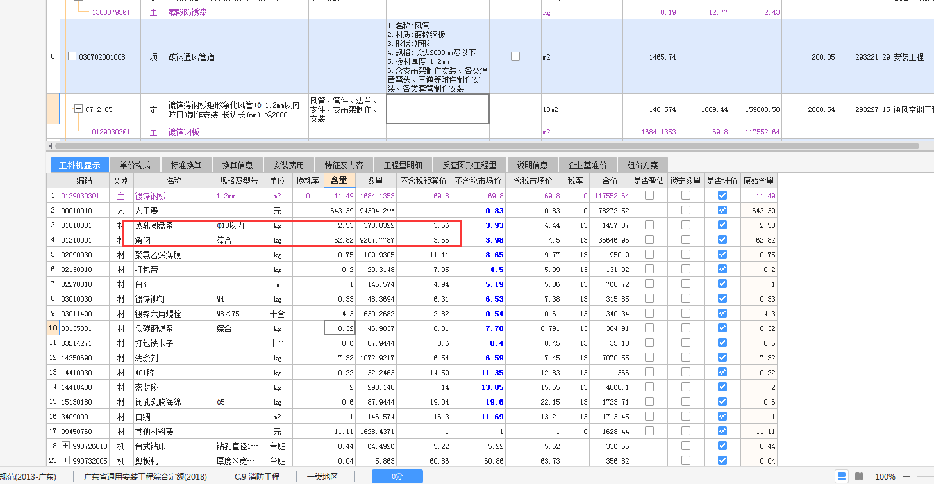This screenshot has width=934, height=484.
Task: Select the 热轧圆盘条 name cell
Action: coord(174,225)
